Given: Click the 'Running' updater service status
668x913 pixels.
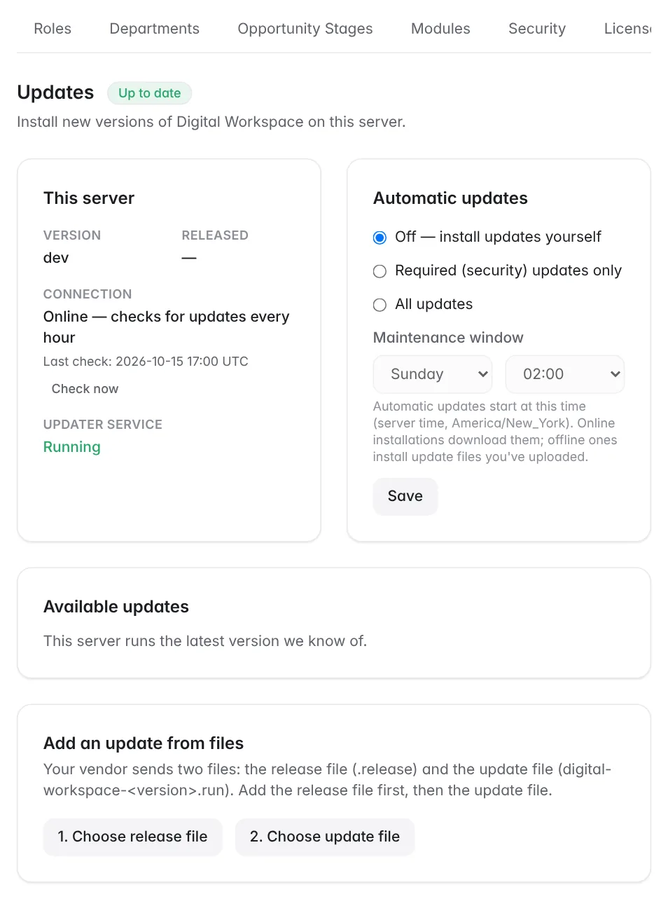Looking at the screenshot, I should coord(72,447).
